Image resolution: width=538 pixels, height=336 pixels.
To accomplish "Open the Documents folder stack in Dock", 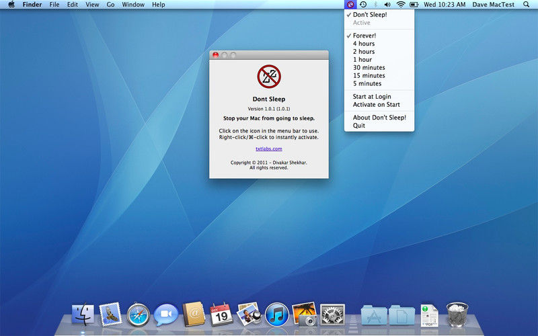I will point(401,314).
